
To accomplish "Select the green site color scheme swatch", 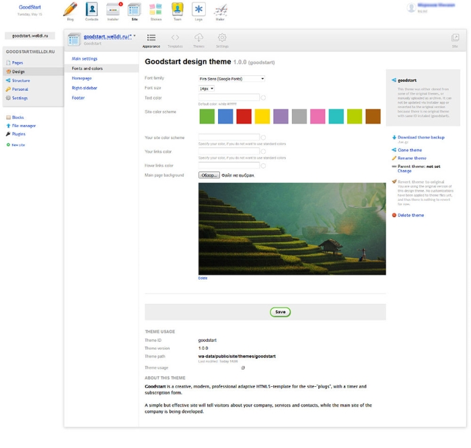I will click(207, 117).
